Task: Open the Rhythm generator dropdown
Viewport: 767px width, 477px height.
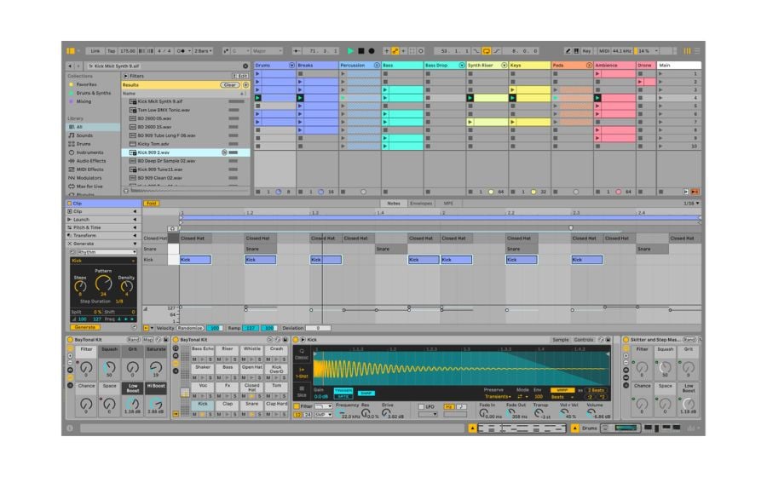Action: pyautogui.click(x=107, y=252)
